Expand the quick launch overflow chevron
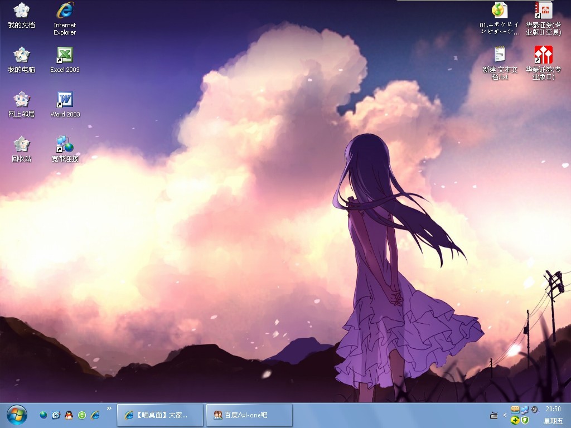This screenshot has height=428, width=571. pos(109,408)
